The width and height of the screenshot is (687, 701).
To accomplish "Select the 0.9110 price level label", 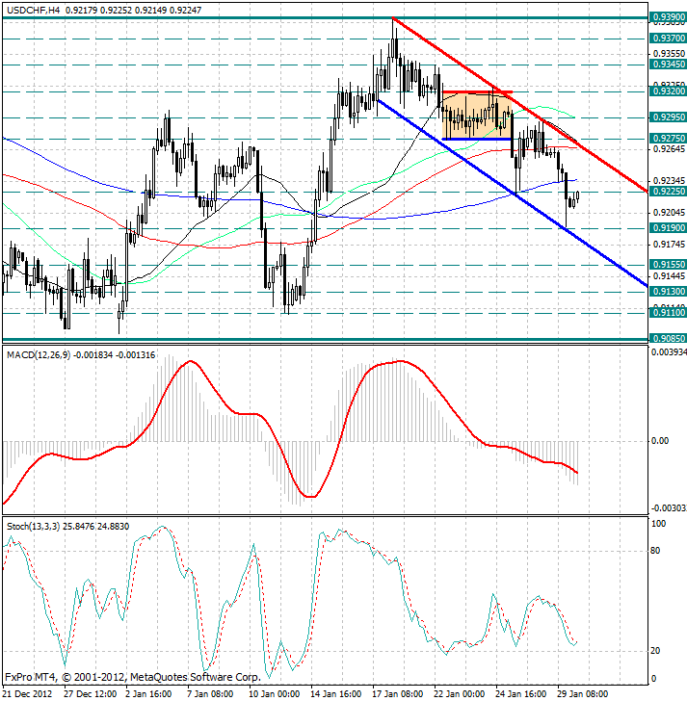I will (x=668, y=313).
